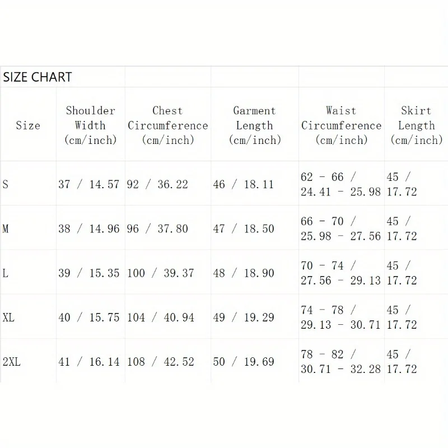
Task: Select the 74 - 78 waist circumference cell
Action: coord(340,318)
